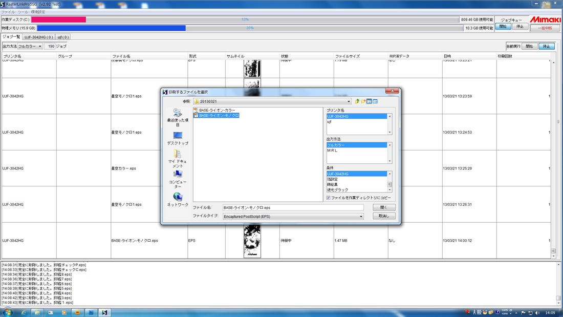The image size is (563, 317).
Task: Open My Documents (マイ ドキュメント) shortcut
Action: click(178, 159)
